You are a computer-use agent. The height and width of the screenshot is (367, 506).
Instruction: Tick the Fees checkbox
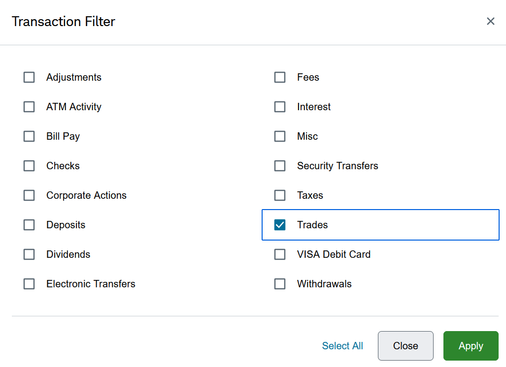280,77
